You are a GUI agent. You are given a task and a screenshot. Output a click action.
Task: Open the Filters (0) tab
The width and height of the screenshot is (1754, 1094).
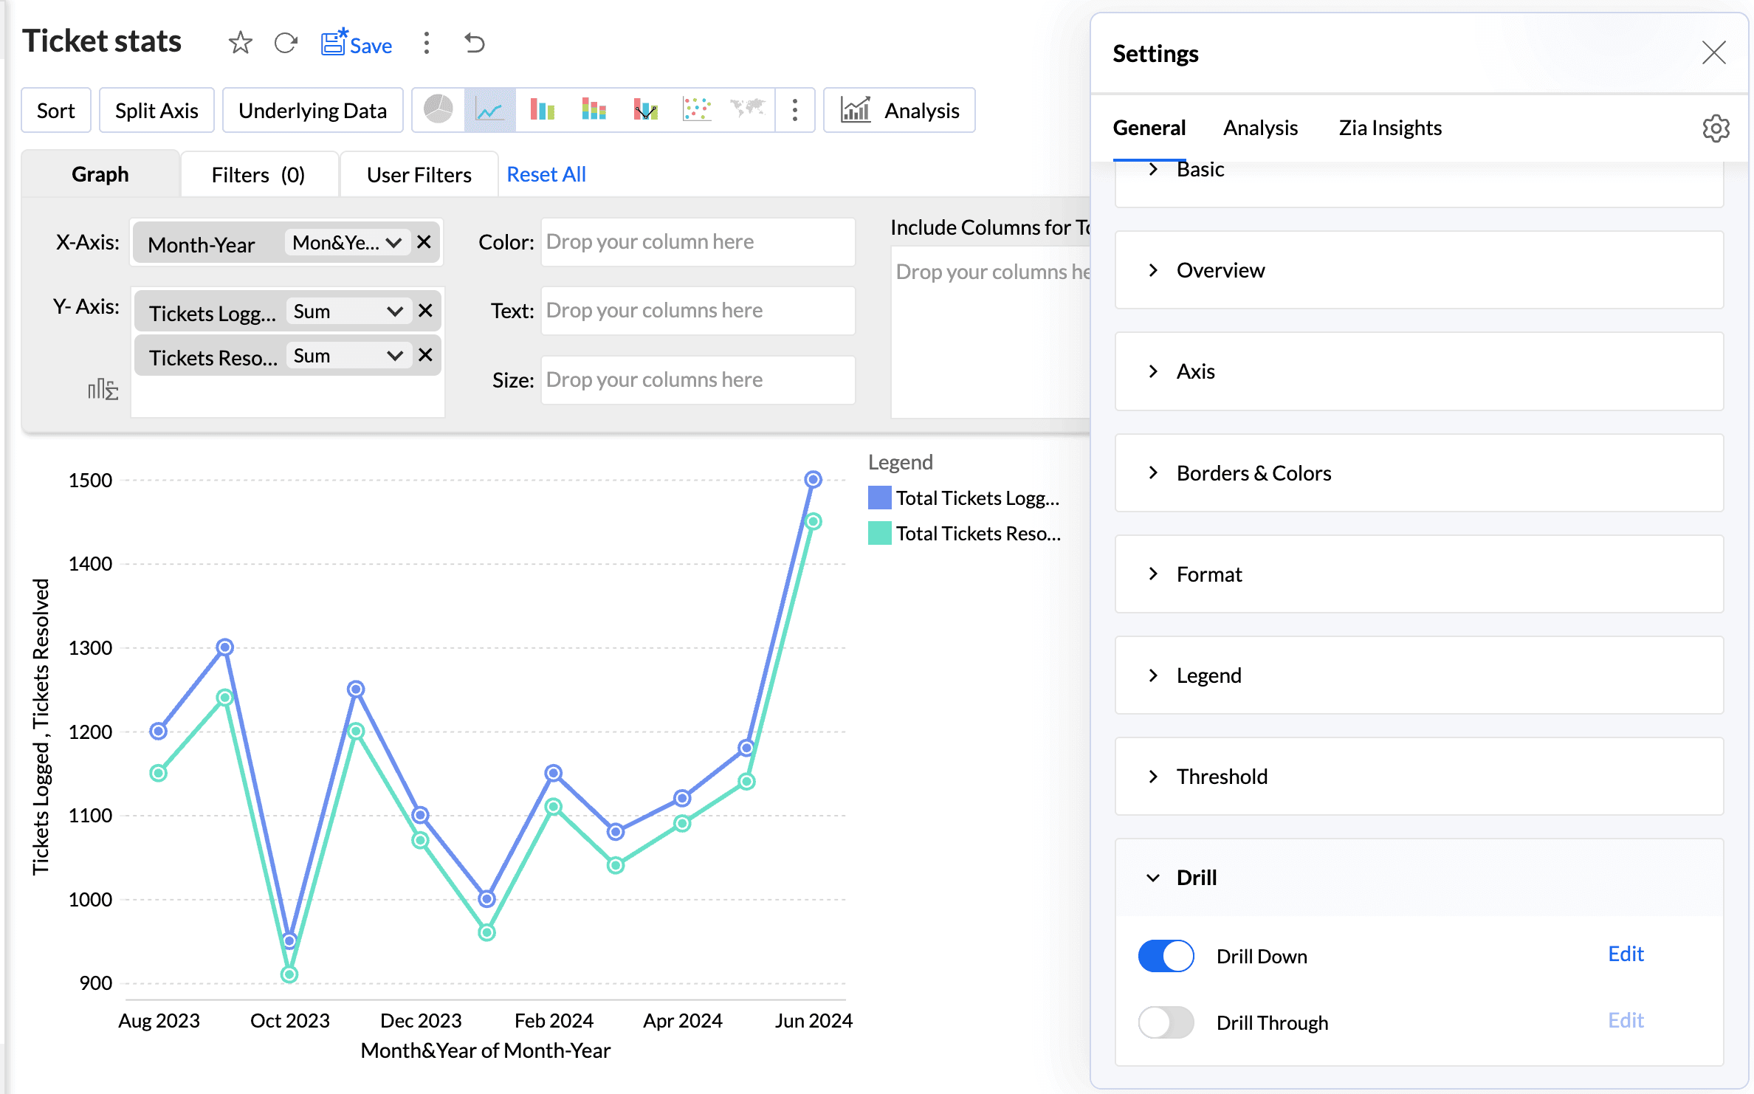coord(258,175)
